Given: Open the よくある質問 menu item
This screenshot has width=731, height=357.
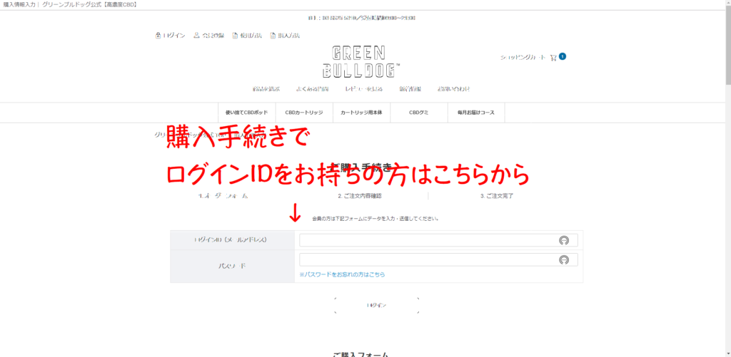Looking at the screenshot, I should (313, 89).
